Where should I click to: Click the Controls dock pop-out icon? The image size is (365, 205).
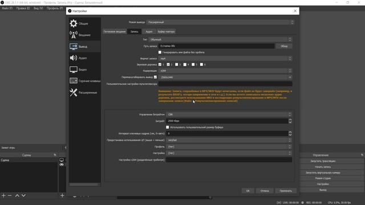[362, 155]
